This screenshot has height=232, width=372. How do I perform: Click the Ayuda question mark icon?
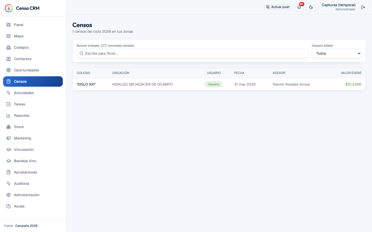coord(9,206)
